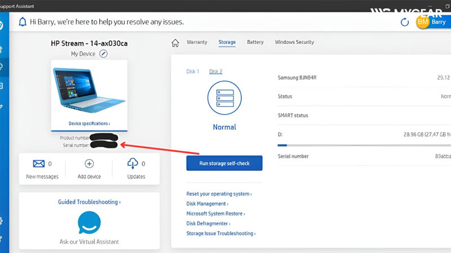The width and height of the screenshot is (451, 253).
Task: Click the HP Stream laptop thumbnail image
Action: [x=89, y=92]
